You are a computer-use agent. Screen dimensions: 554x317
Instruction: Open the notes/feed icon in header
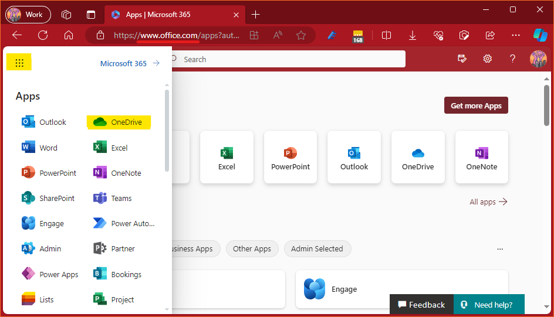tap(462, 59)
